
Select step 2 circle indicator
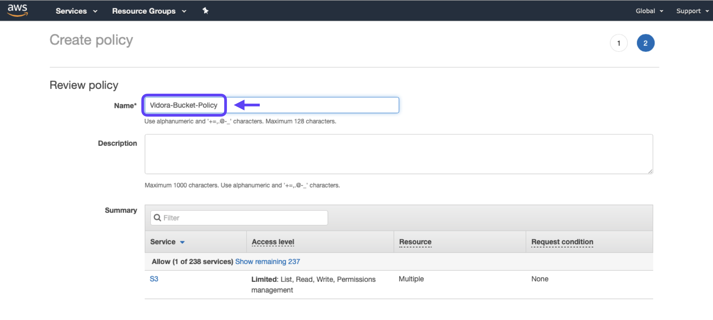click(645, 43)
